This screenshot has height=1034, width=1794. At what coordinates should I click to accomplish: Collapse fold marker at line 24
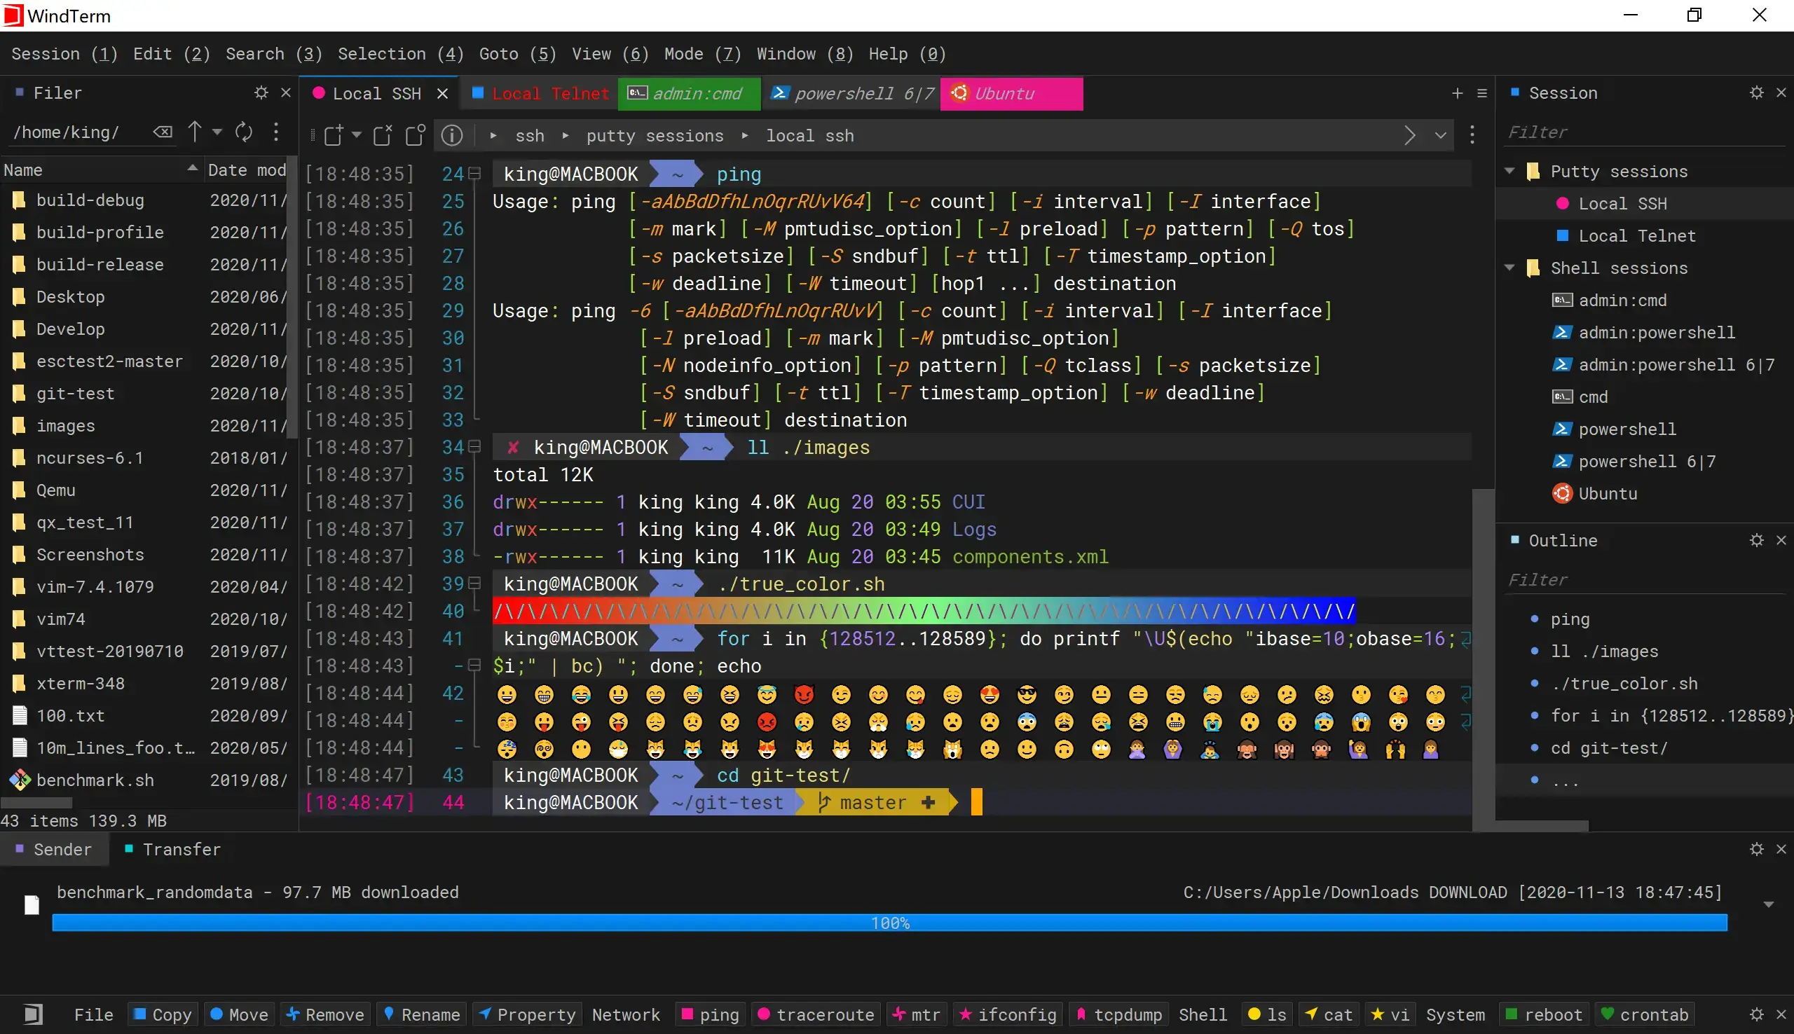(474, 174)
